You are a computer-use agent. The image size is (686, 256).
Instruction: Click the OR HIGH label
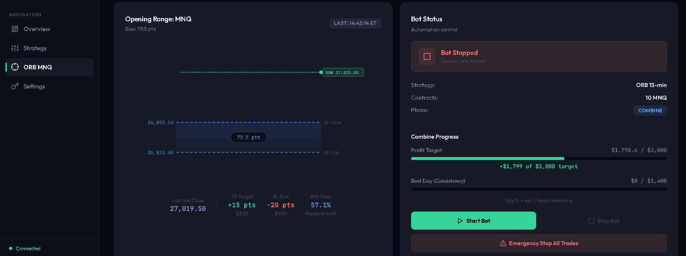point(333,123)
